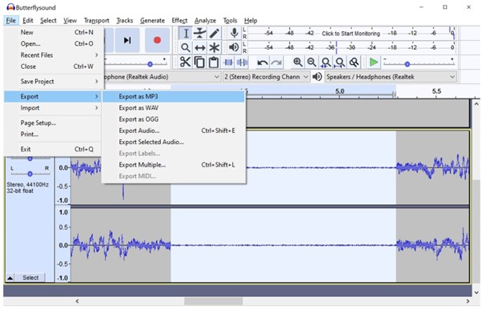Choose Export as WAV
This screenshot has width=482, height=310.
tap(174, 108)
